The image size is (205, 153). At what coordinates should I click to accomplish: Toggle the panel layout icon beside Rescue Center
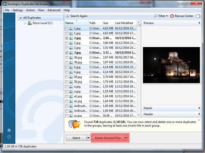point(198,16)
